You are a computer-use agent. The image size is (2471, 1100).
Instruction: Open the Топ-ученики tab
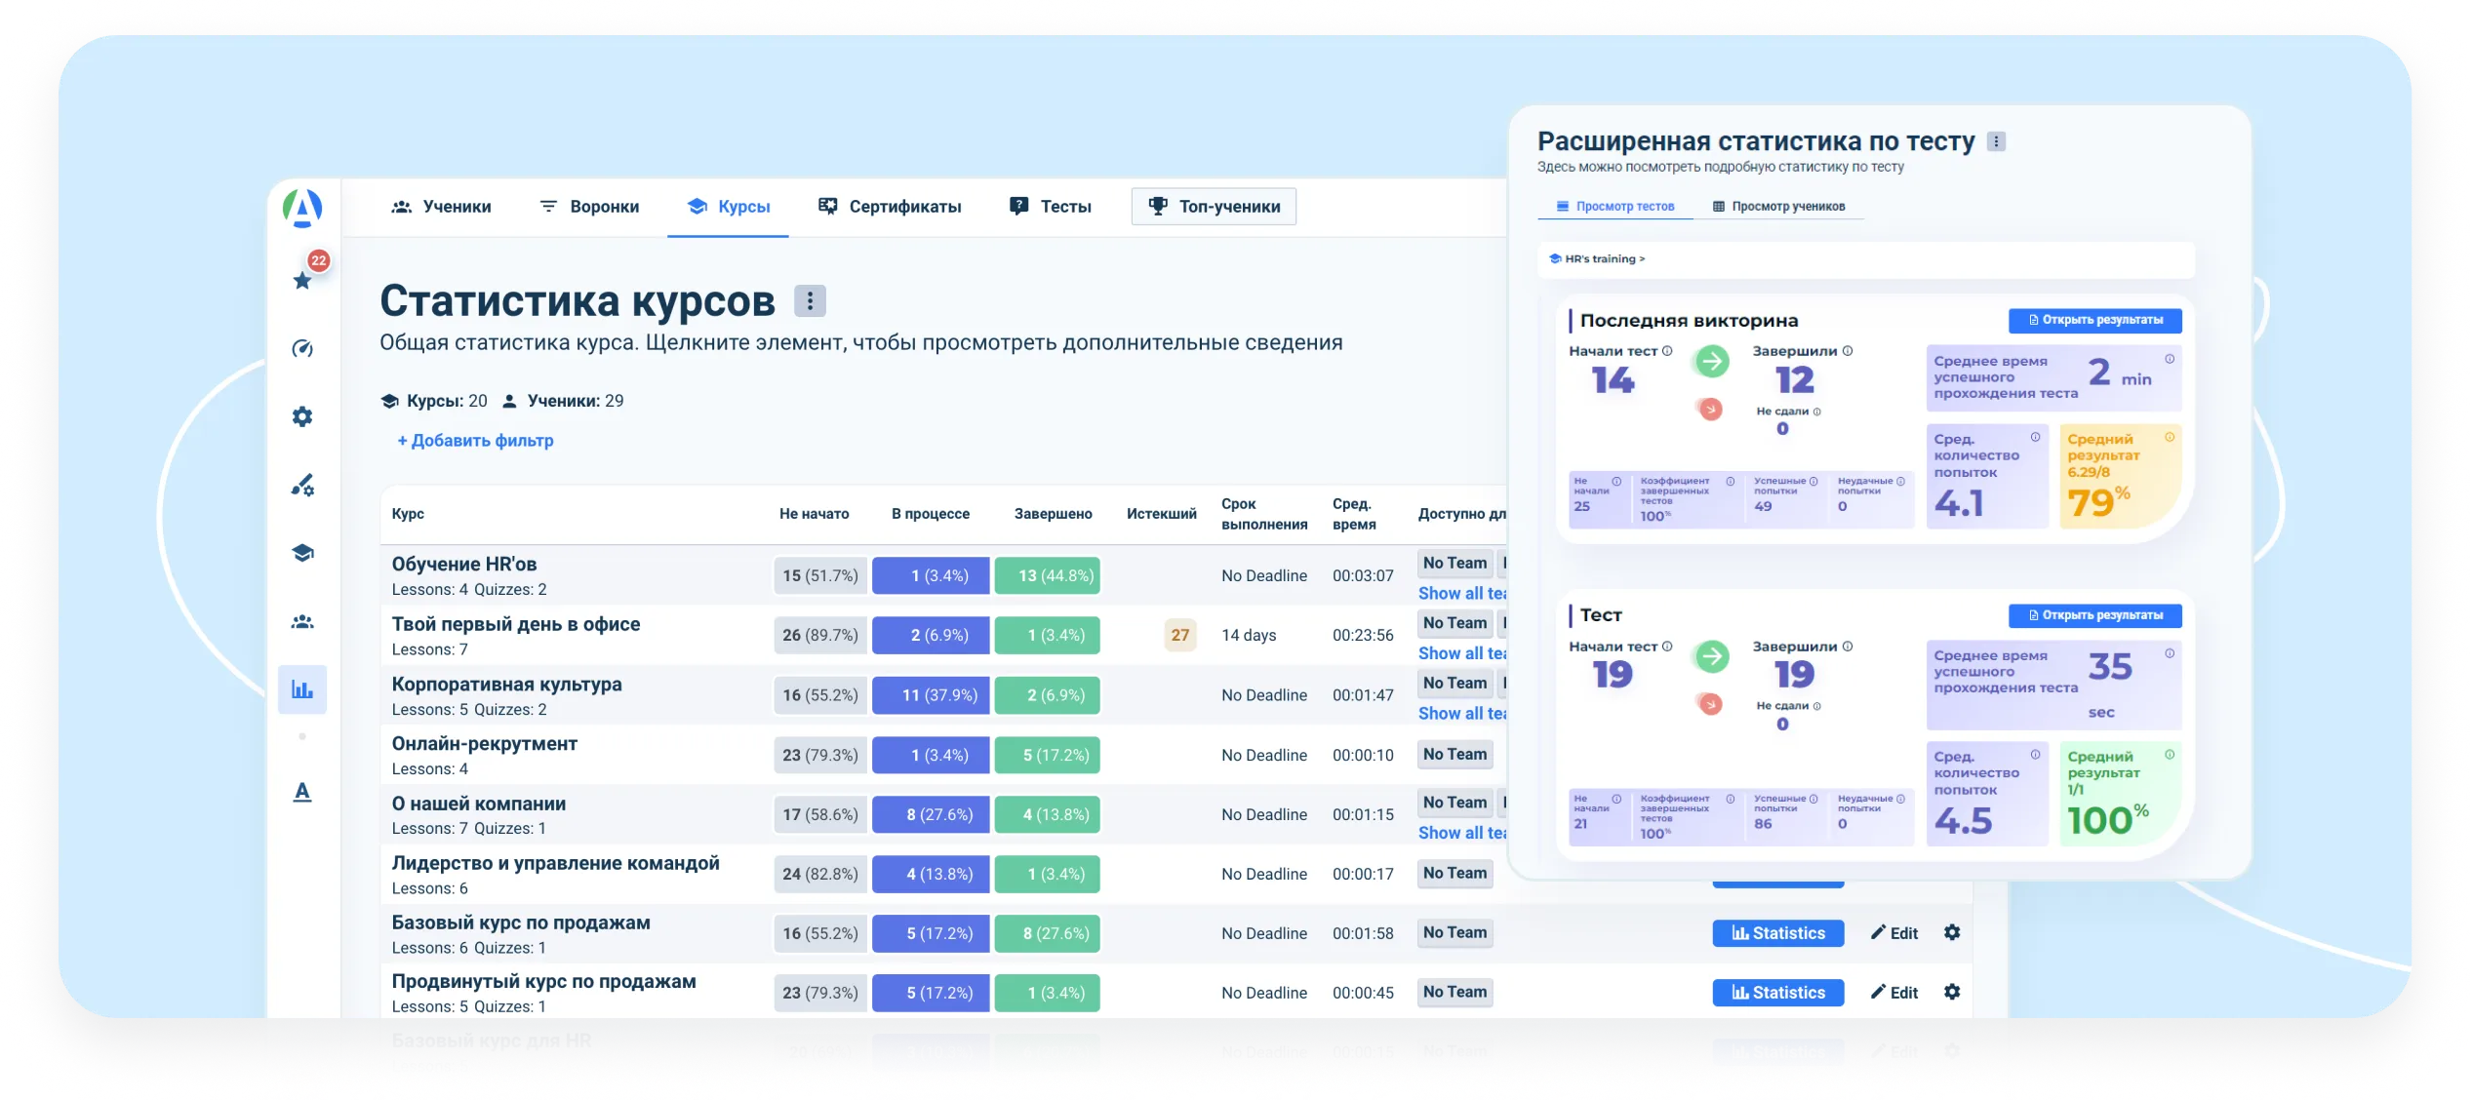pyautogui.click(x=1214, y=207)
